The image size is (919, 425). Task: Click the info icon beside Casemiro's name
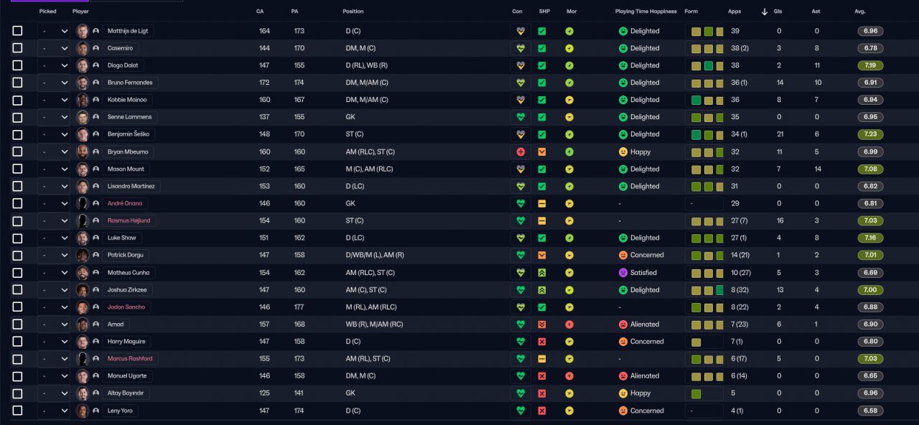click(95, 48)
